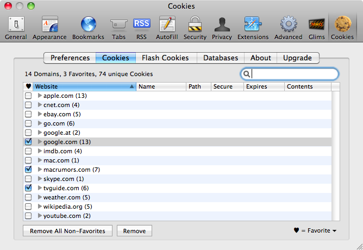Viewport: 363px width, 250px height.
Task: Sort by Contents column header
Action: pyautogui.click(x=308, y=86)
